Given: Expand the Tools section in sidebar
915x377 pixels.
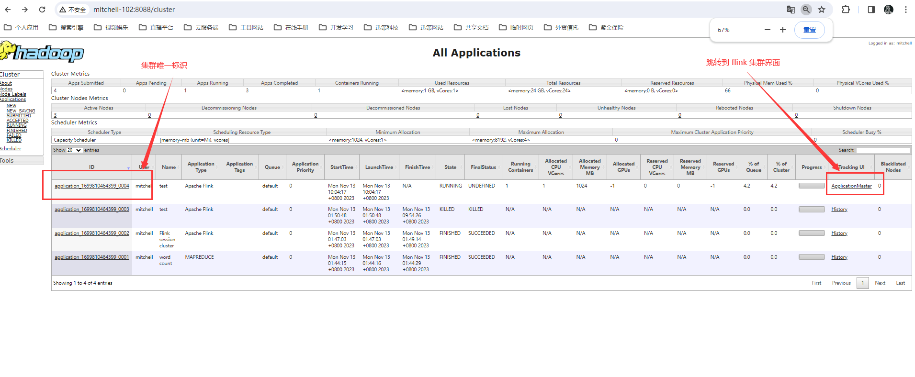Looking at the screenshot, I should click(22, 161).
